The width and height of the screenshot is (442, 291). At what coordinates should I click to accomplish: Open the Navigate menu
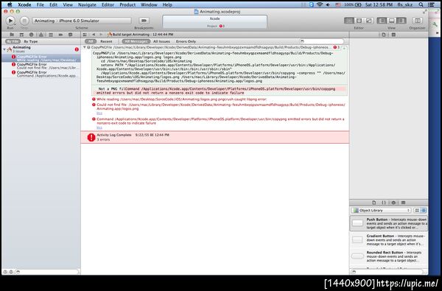pyautogui.click(x=87, y=5)
